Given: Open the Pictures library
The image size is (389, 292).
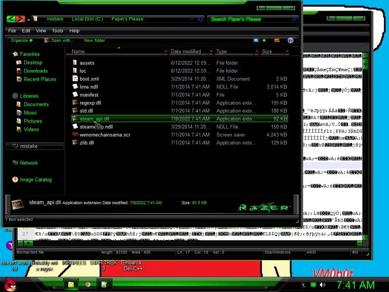Looking at the screenshot, I should 33,121.
